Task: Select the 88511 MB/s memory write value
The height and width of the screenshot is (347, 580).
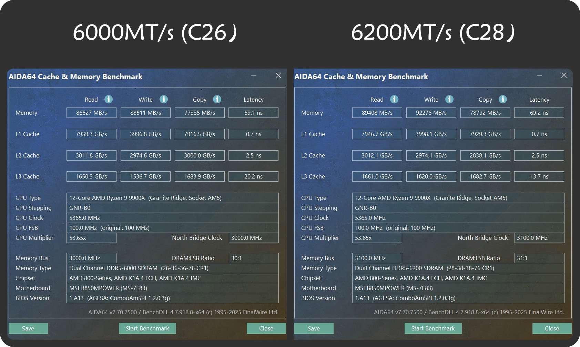Action: (145, 113)
